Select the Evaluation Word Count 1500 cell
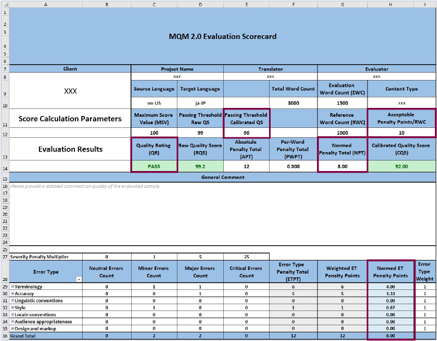This screenshot has width=437, height=341. (342, 103)
